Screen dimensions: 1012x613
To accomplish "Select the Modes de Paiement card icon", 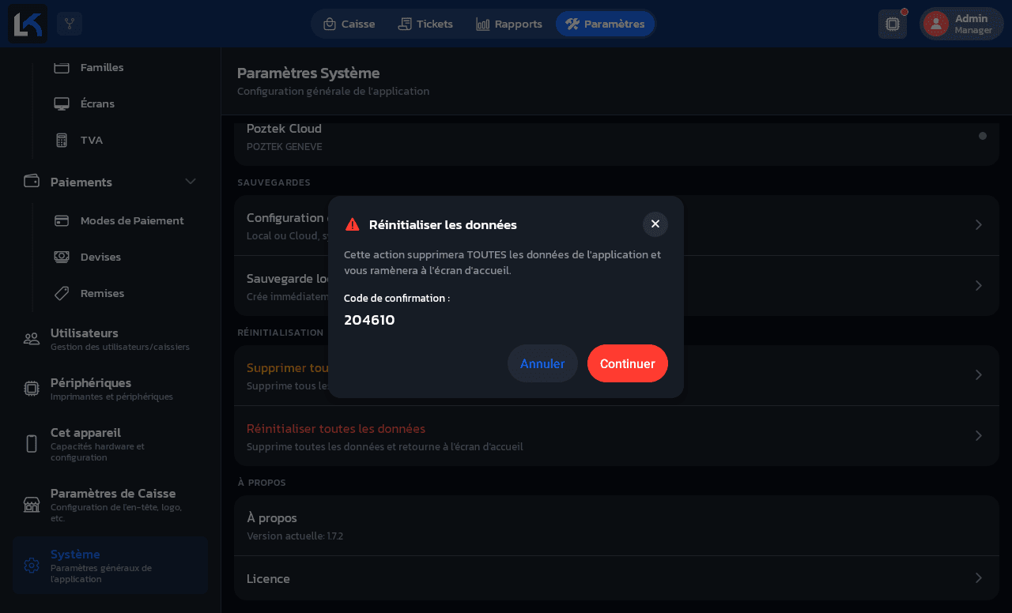I will [62, 220].
